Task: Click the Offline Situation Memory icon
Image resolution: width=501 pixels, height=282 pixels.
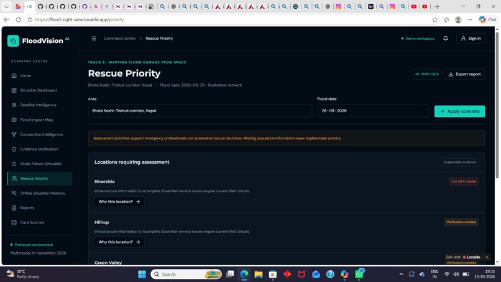Action: [14, 193]
